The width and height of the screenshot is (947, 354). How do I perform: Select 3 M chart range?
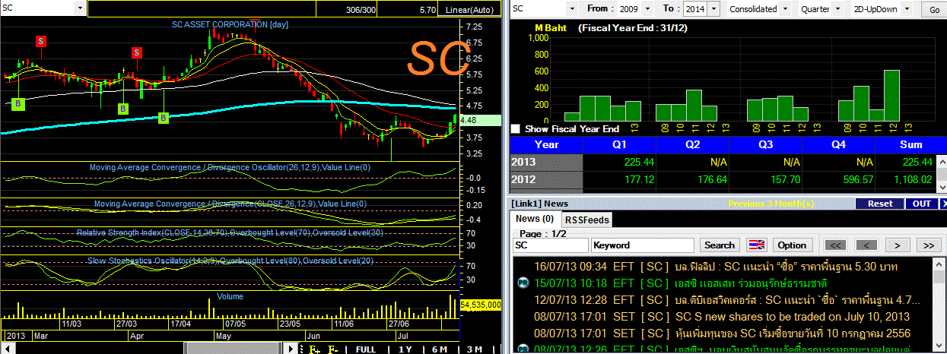click(474, 349)
